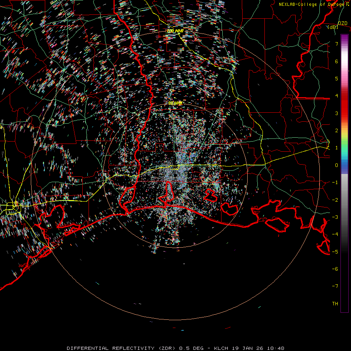Click the '50 NMI' range ring label
The image size is (351, 351).
pyautogui.click(x=175, y=103)
